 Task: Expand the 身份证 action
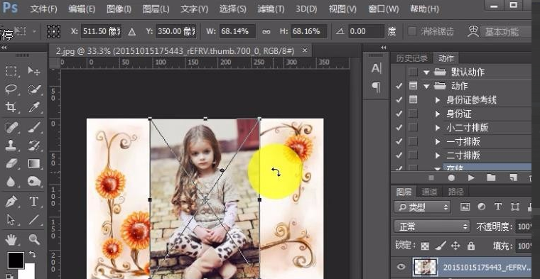pos(438,114)
